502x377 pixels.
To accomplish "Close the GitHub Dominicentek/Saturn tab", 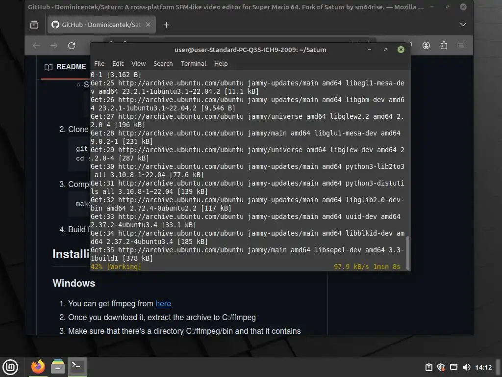I will click(148, 25).
